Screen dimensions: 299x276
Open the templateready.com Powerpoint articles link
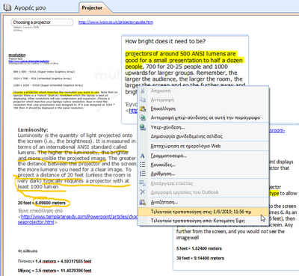[78, 219]
